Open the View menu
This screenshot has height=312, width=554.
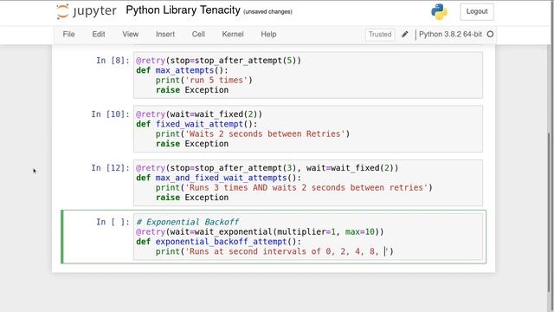pos(131,35)
